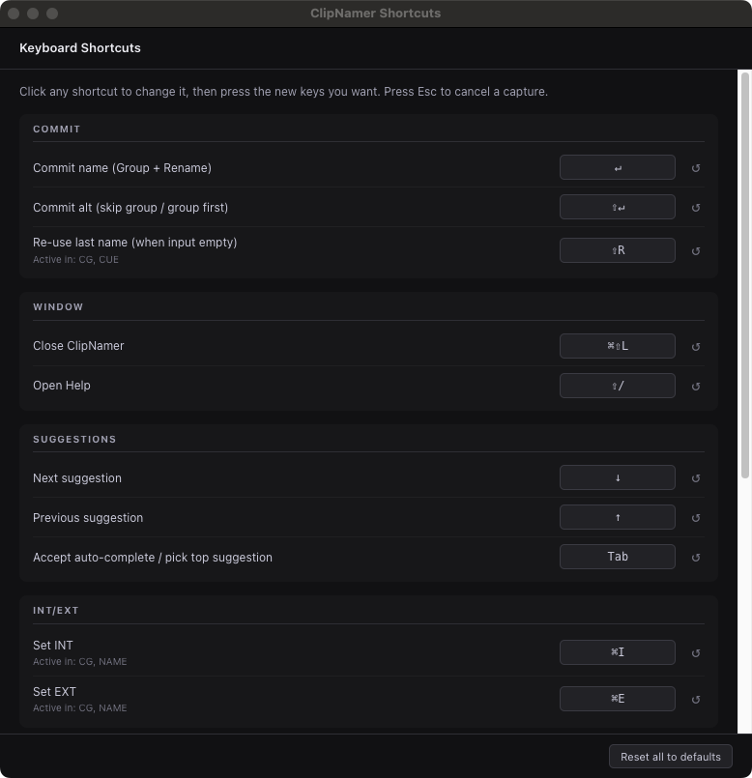Reset the Commit name shortcut

click(x=696, y=168)
